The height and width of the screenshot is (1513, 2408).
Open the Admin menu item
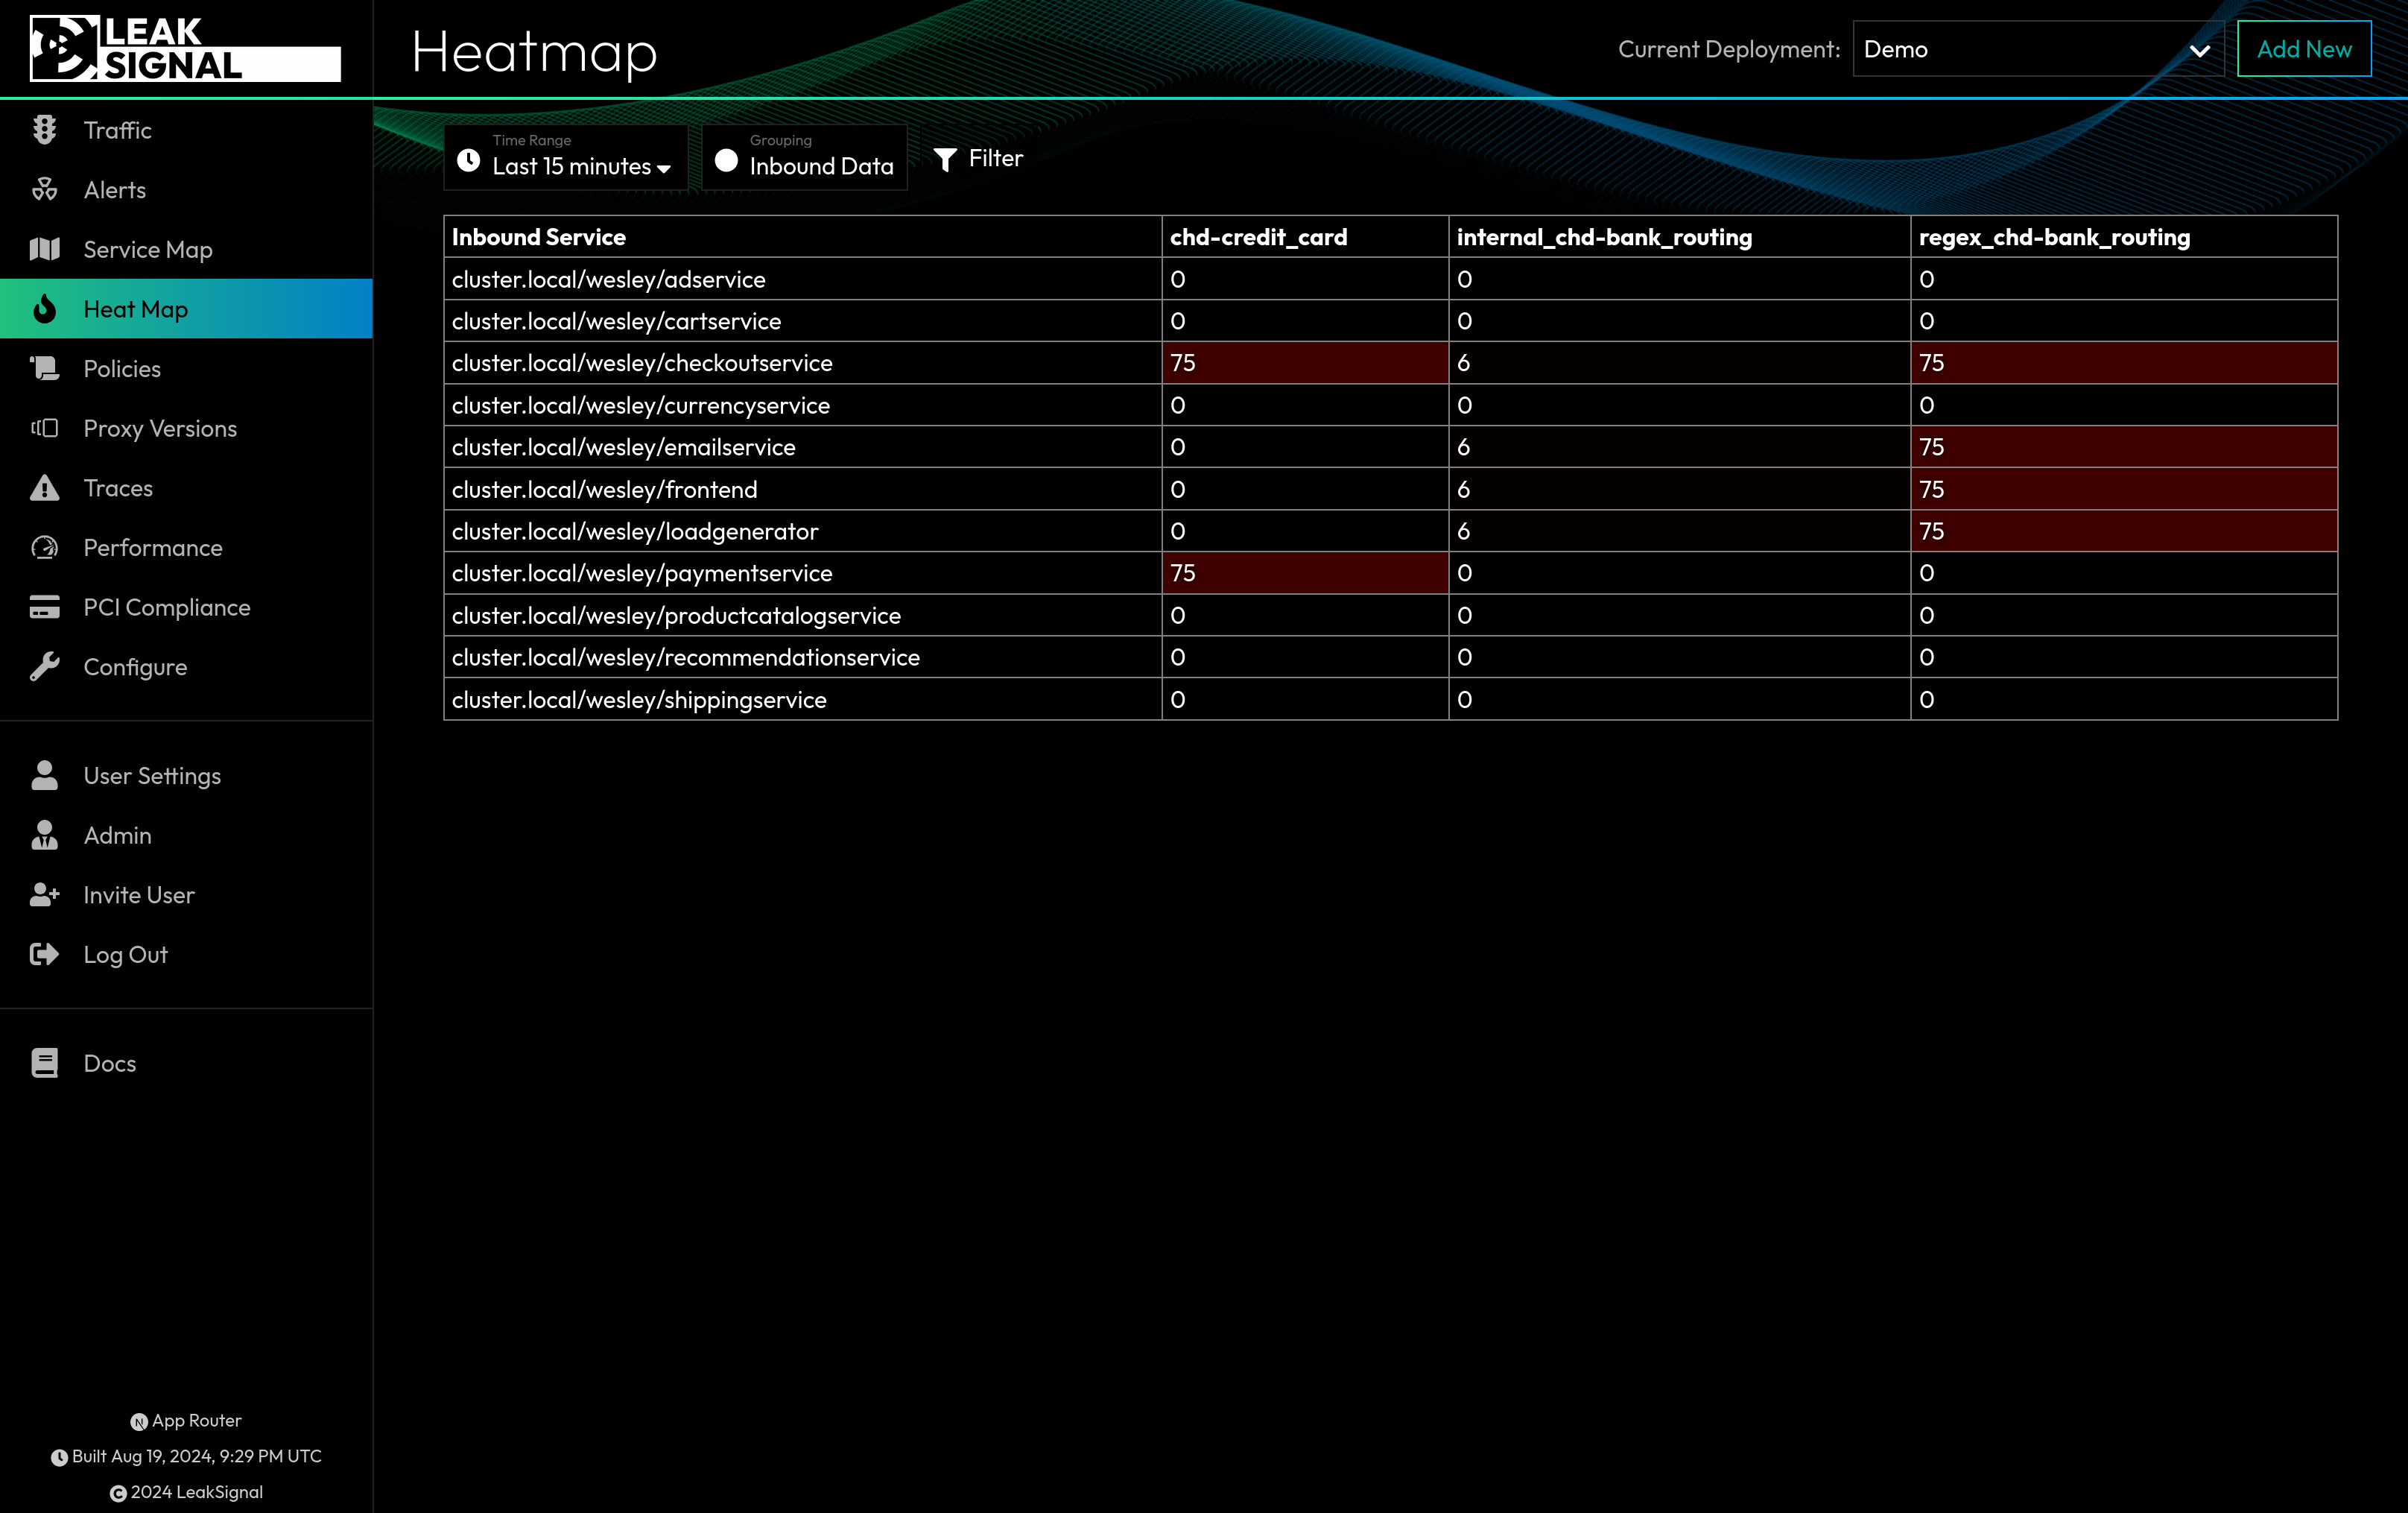point(117,835)
